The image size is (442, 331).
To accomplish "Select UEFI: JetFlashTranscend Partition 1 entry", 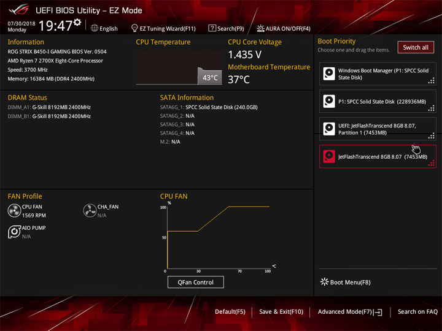I will pos(378,129).
